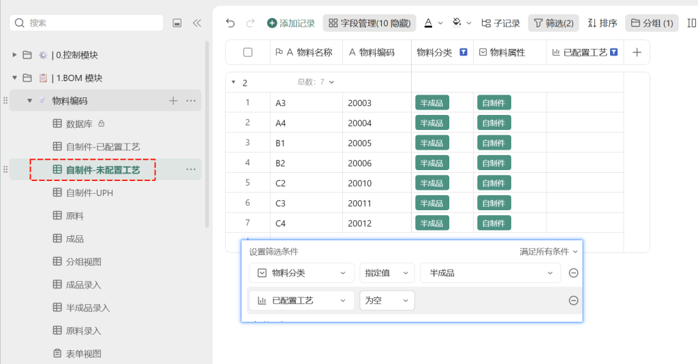
Task: Open the 半成品 value dropdown
Action: pyautogui.click(x=490, y=273)
